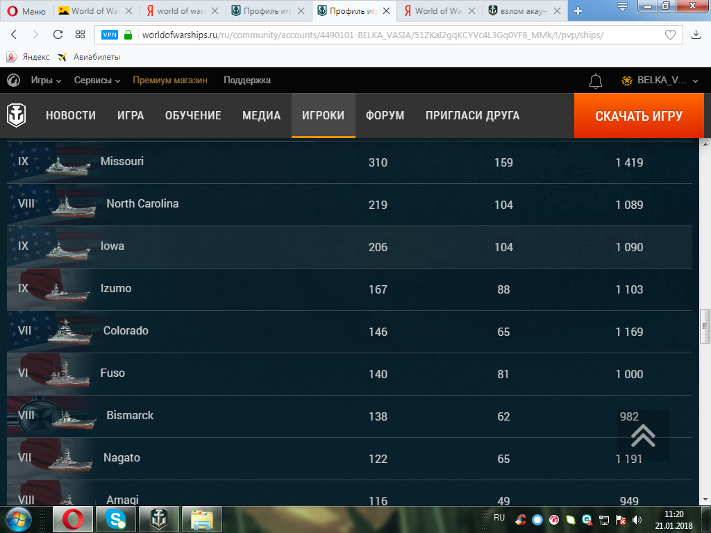Screen dimensions: 711x533
Task: Open notifications bell icon
Action: tap(595, 81)
